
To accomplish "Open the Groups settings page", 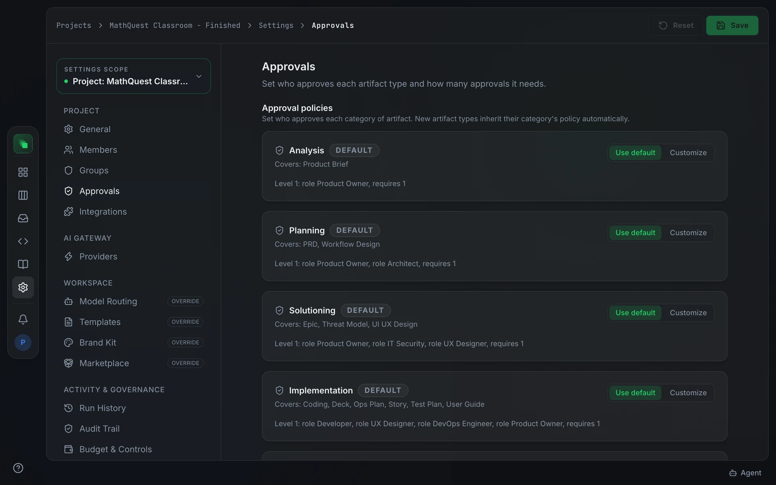I will (x=133, y=170).
